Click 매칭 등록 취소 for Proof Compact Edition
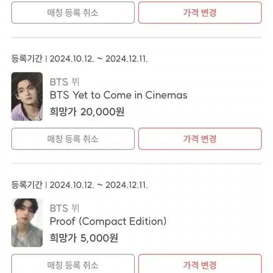 tap(73, 264)
